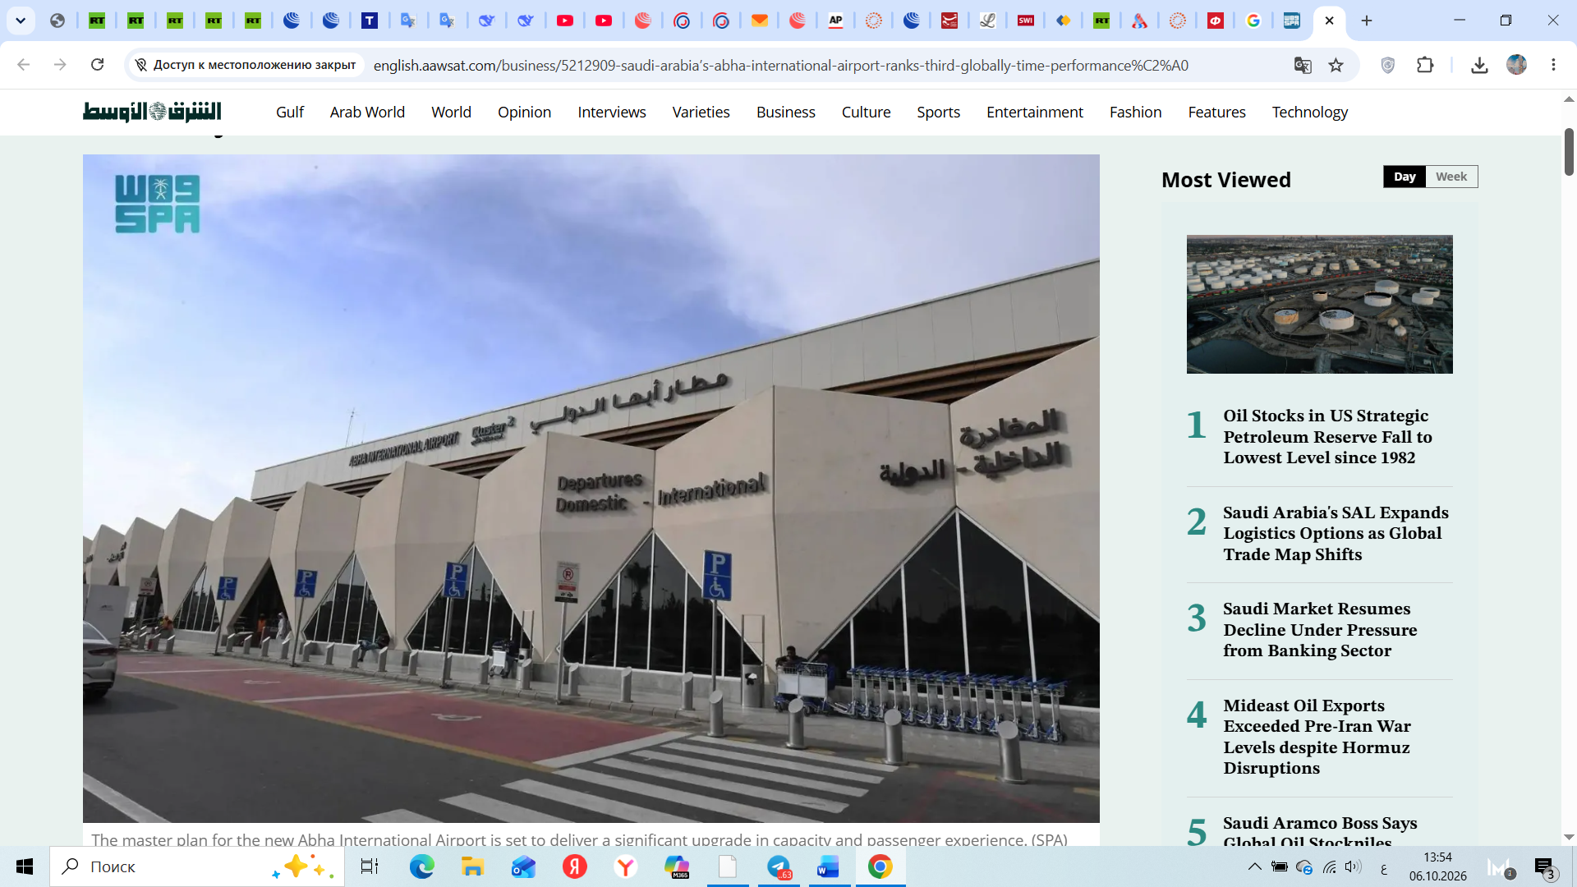Click the Asharq Al-Awsat logo

click(152, 112)
